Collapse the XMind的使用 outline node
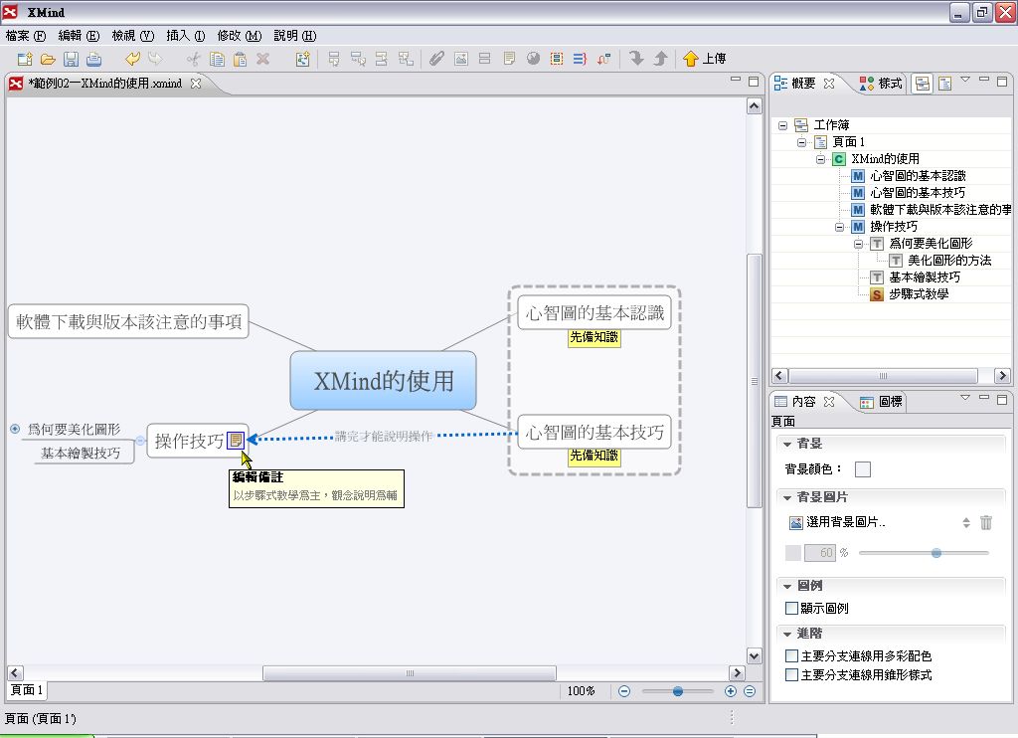 (820, 159)
